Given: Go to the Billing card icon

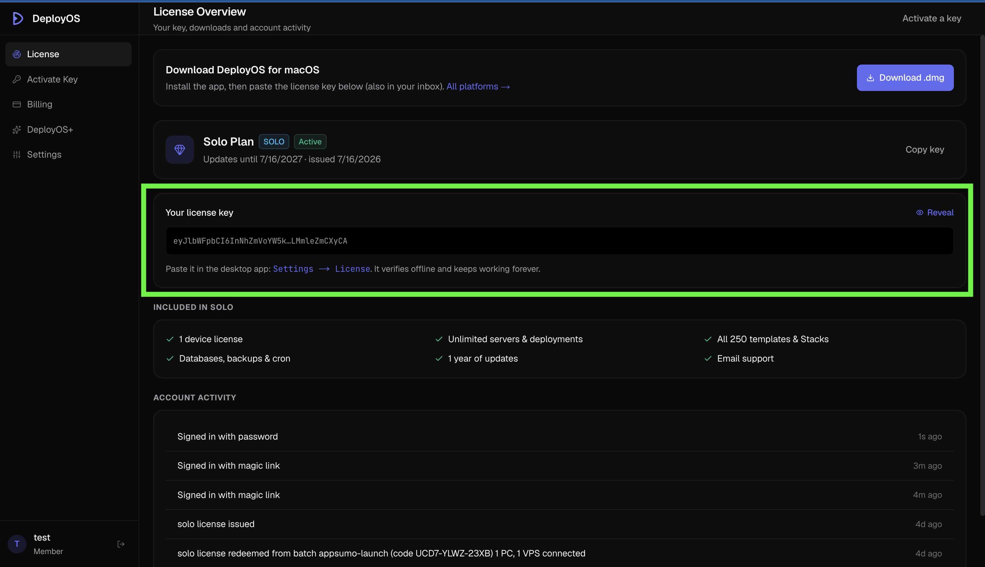Looking at the screenshot, I should coord(17,104).
